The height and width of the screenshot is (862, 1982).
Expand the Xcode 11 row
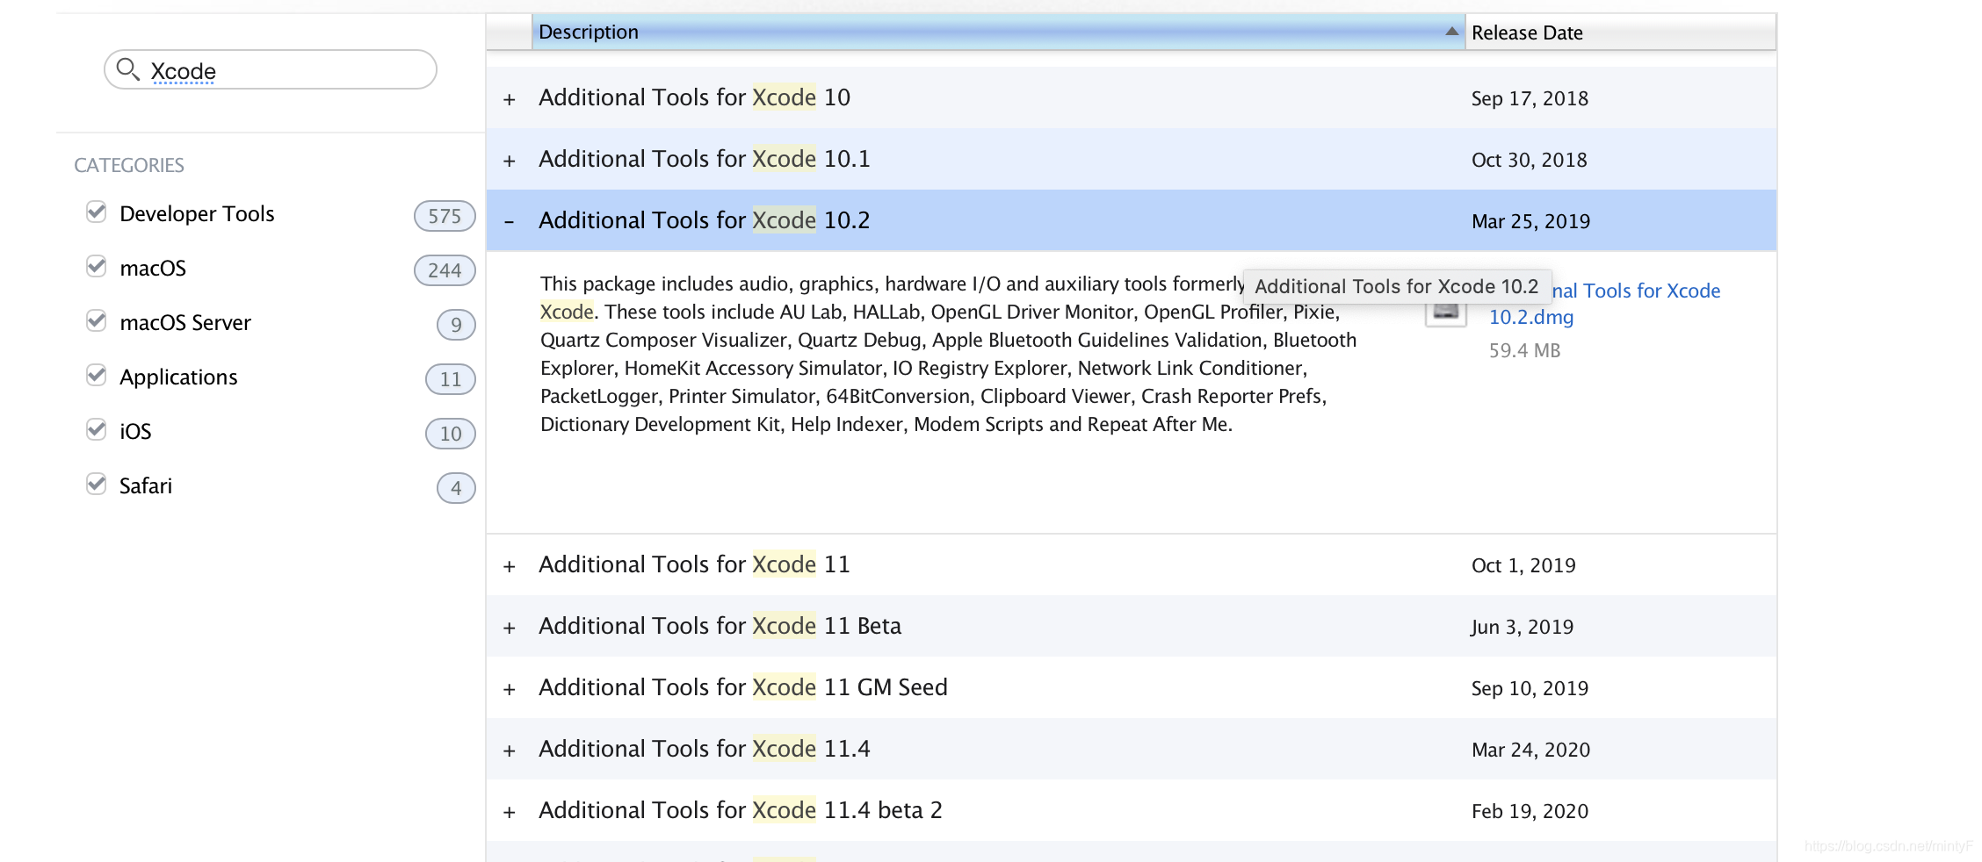510,566
